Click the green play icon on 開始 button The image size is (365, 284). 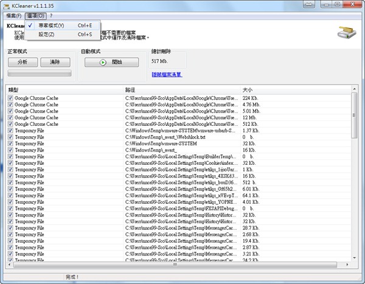103,63
